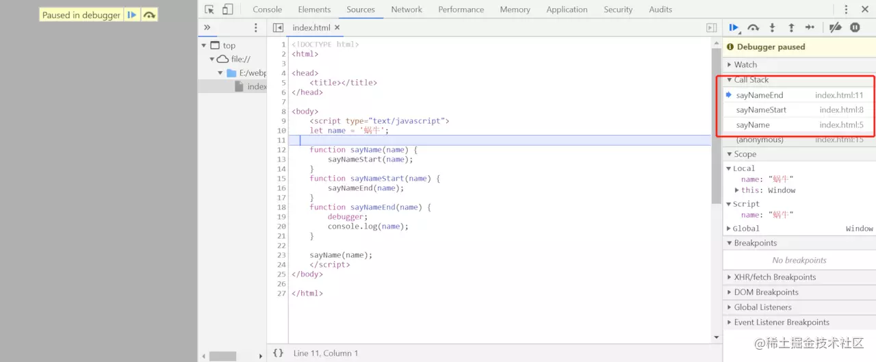Viewport: 876px width, 362px height.
Task: Expand the this: Window entry
Action: (x=737, y=190)
